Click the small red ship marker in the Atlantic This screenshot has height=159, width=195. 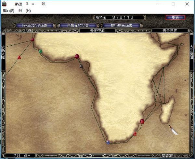point(19,58)
